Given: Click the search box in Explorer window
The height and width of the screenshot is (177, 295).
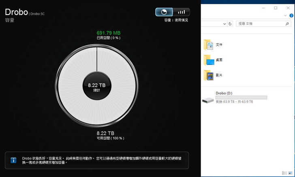Looking at the screenshot, I should [263, 24].
